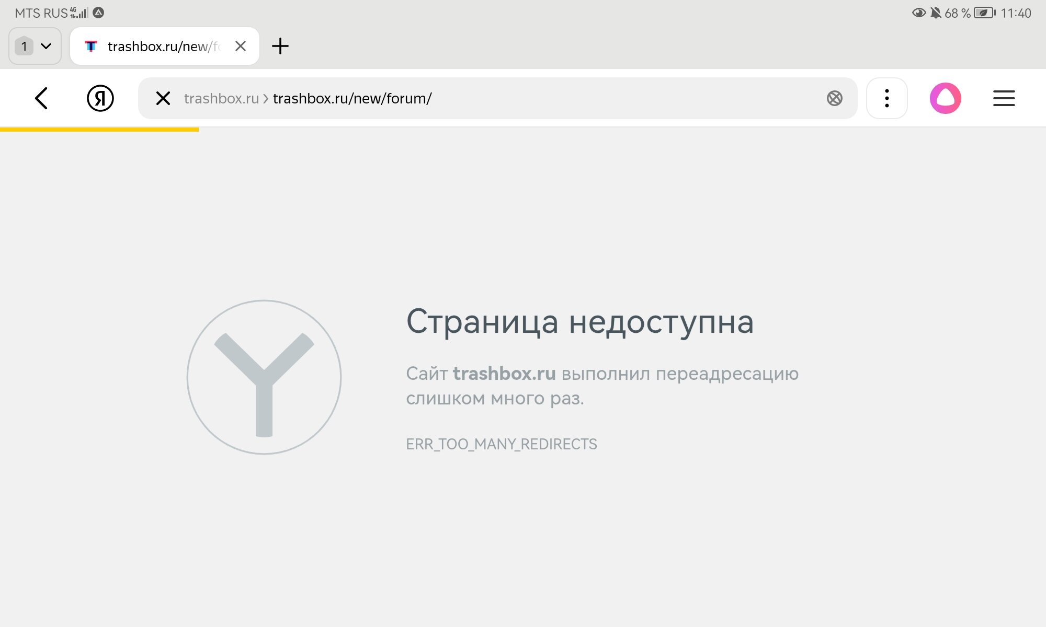Image resolution: width=1046 pixels, height=627 pixels.
Task: Tap the address bar URL text
Action: tap(352, 98)
